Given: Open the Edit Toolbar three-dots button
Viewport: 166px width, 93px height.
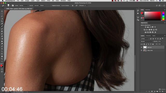Looking at the screenshot, I should [x=2, y=61].
